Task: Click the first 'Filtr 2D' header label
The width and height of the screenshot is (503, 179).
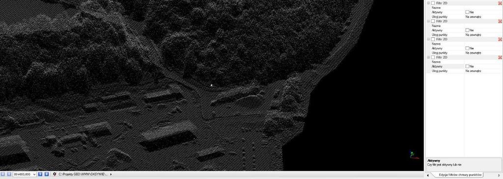Action: tap(442, 3)
